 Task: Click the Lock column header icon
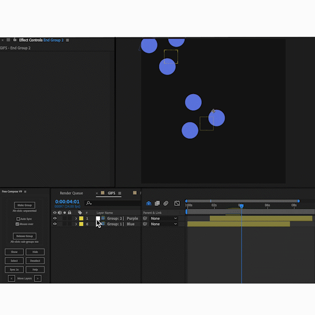click(70, 212)
